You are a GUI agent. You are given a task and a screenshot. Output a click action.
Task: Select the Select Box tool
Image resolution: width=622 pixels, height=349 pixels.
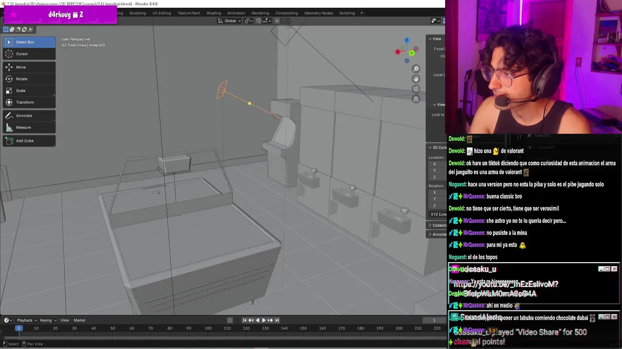coord(29,42)
